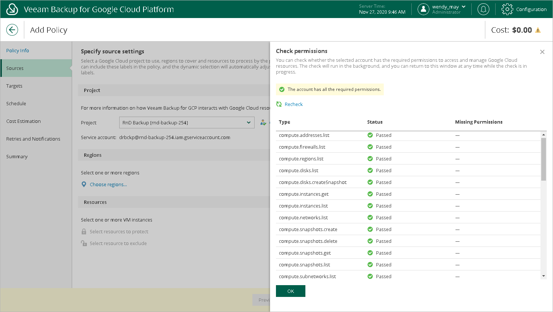
Task: Switch to the Targets step
Action: click(14, 86)
